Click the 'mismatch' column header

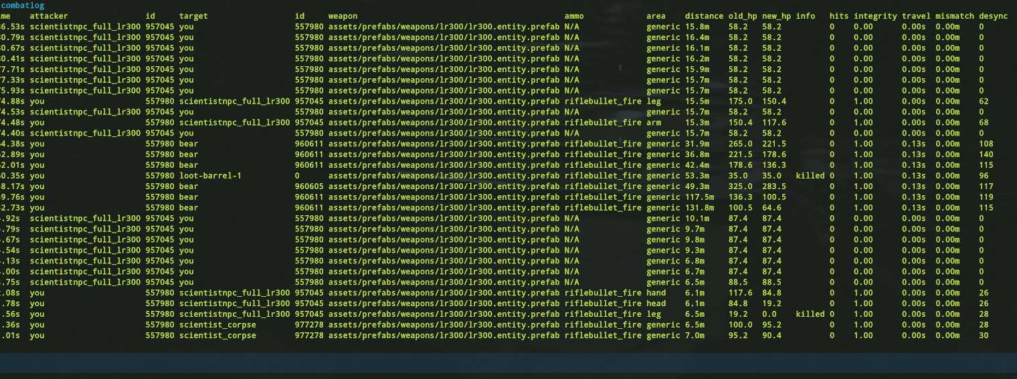pyautogui.click(x=955, y=15)
